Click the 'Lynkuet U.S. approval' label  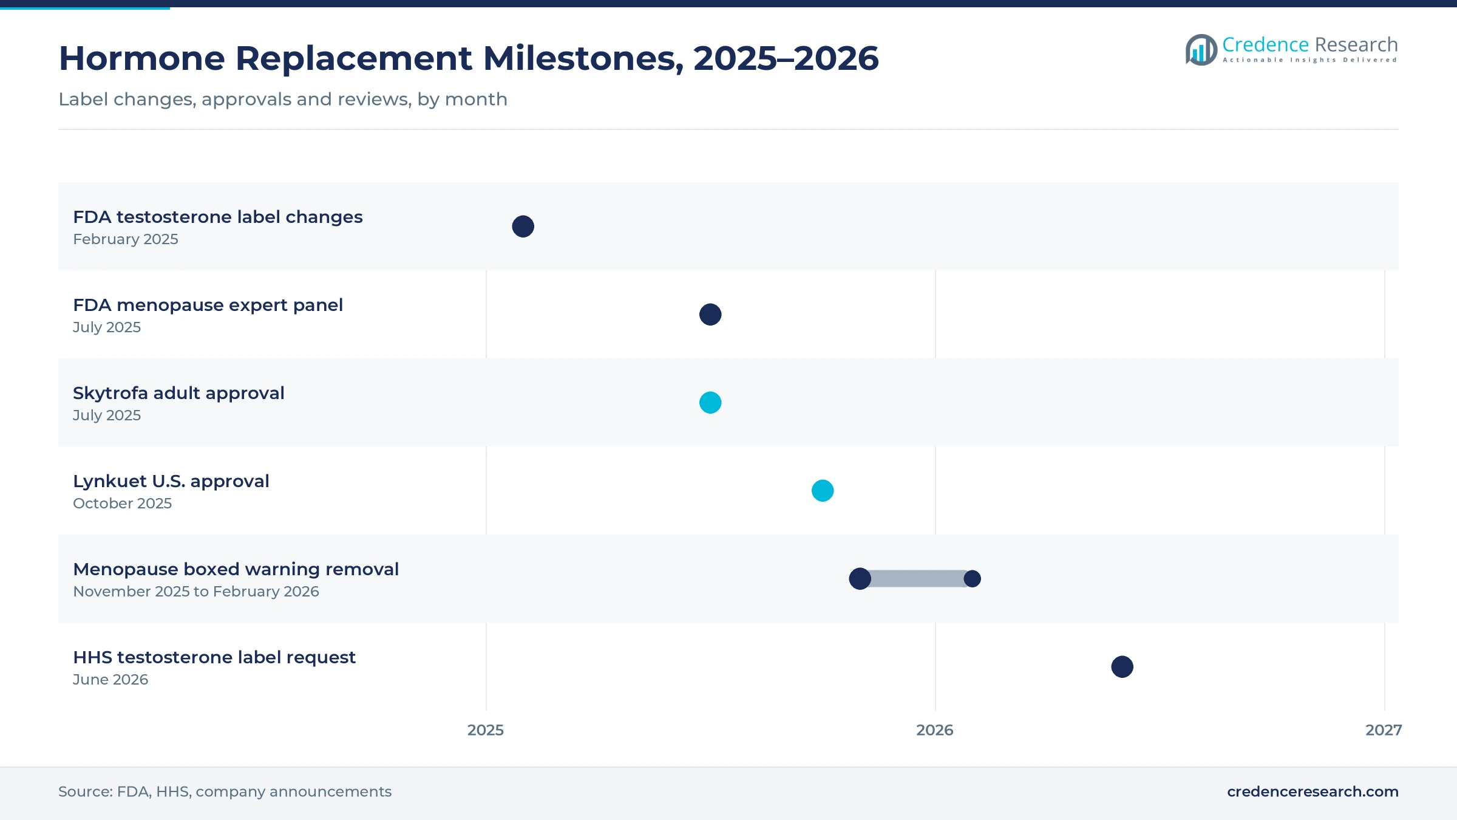coord(171,481)
